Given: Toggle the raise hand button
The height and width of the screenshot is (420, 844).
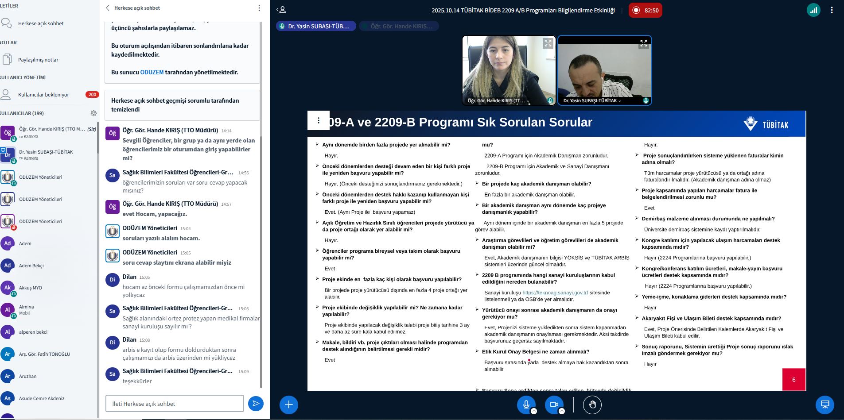Looking at the screenshot, I should pos(592,405).
